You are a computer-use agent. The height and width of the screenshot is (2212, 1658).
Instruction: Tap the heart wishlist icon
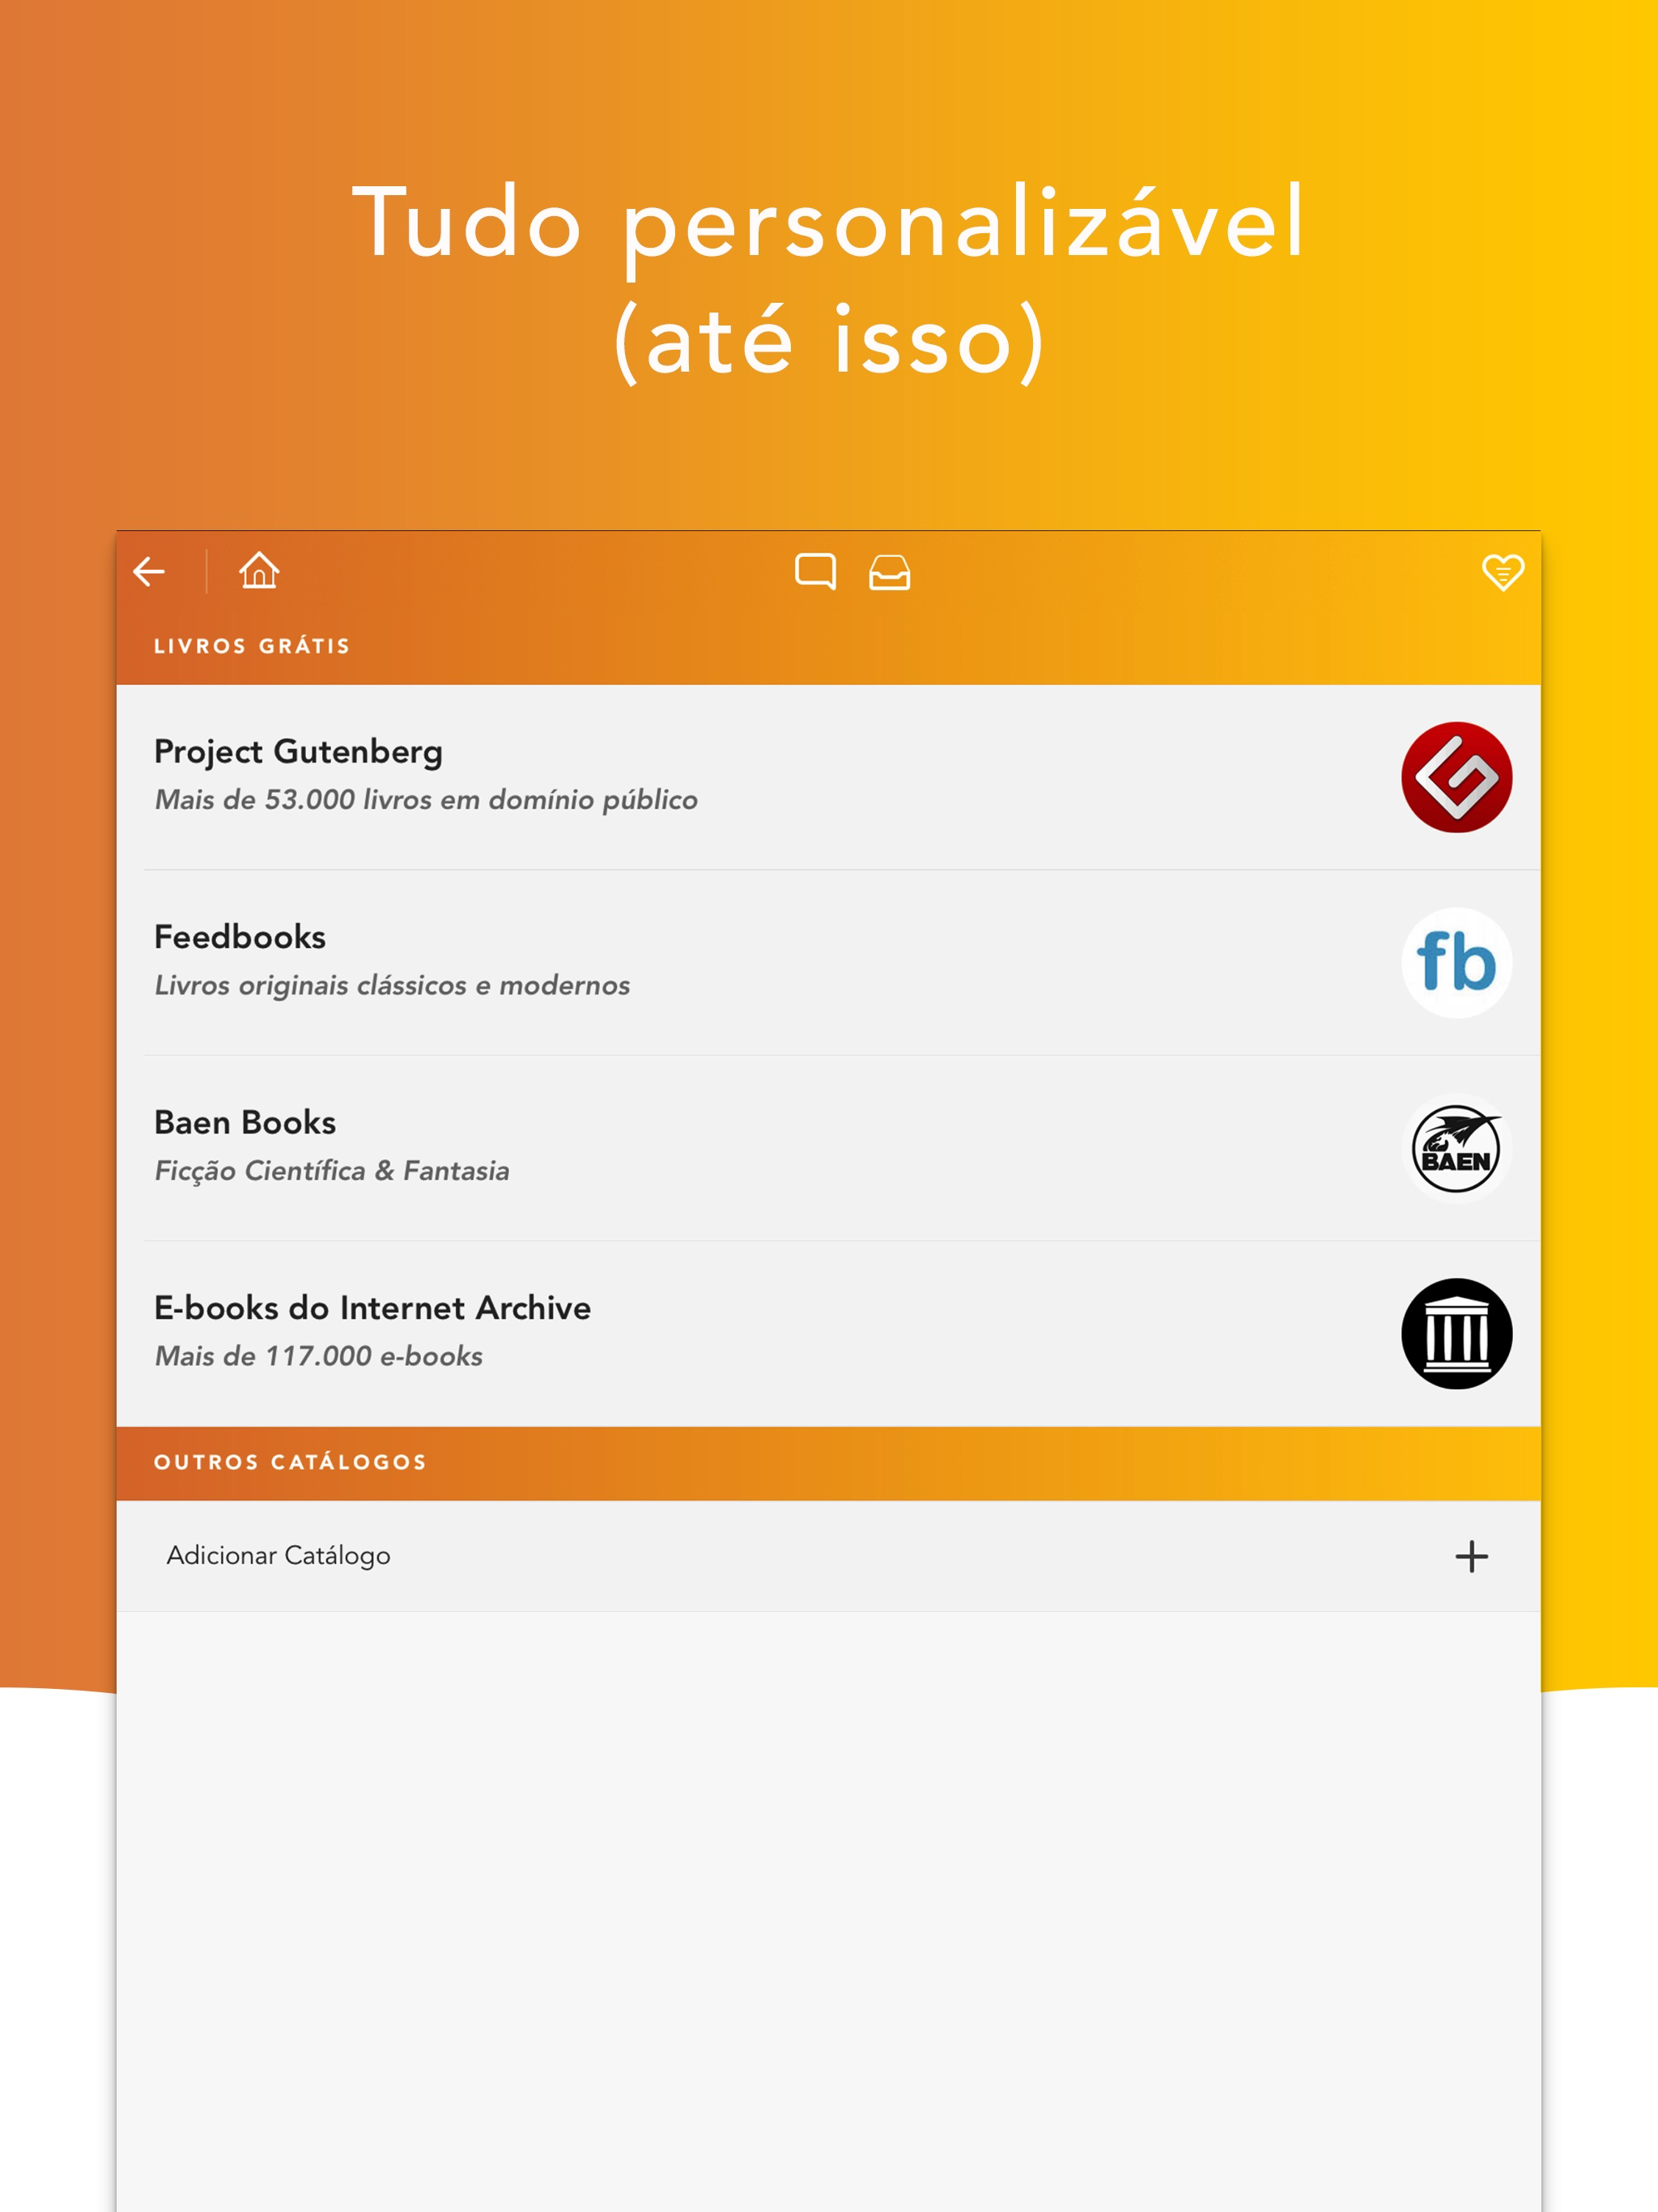click(x=1502, y=573)
